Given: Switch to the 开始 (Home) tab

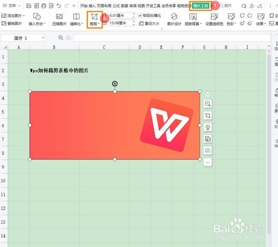Looking at the screenshot, I should 84,6.
